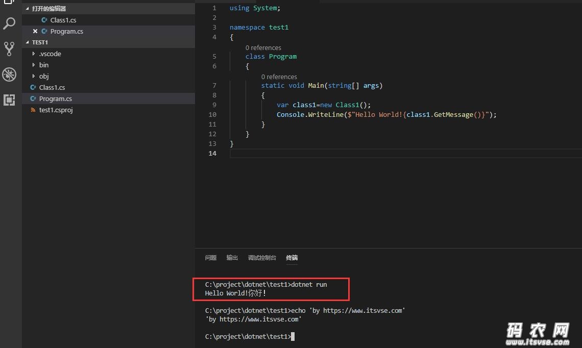
Task: Expand the bin folder
Action: pos(34,65)
